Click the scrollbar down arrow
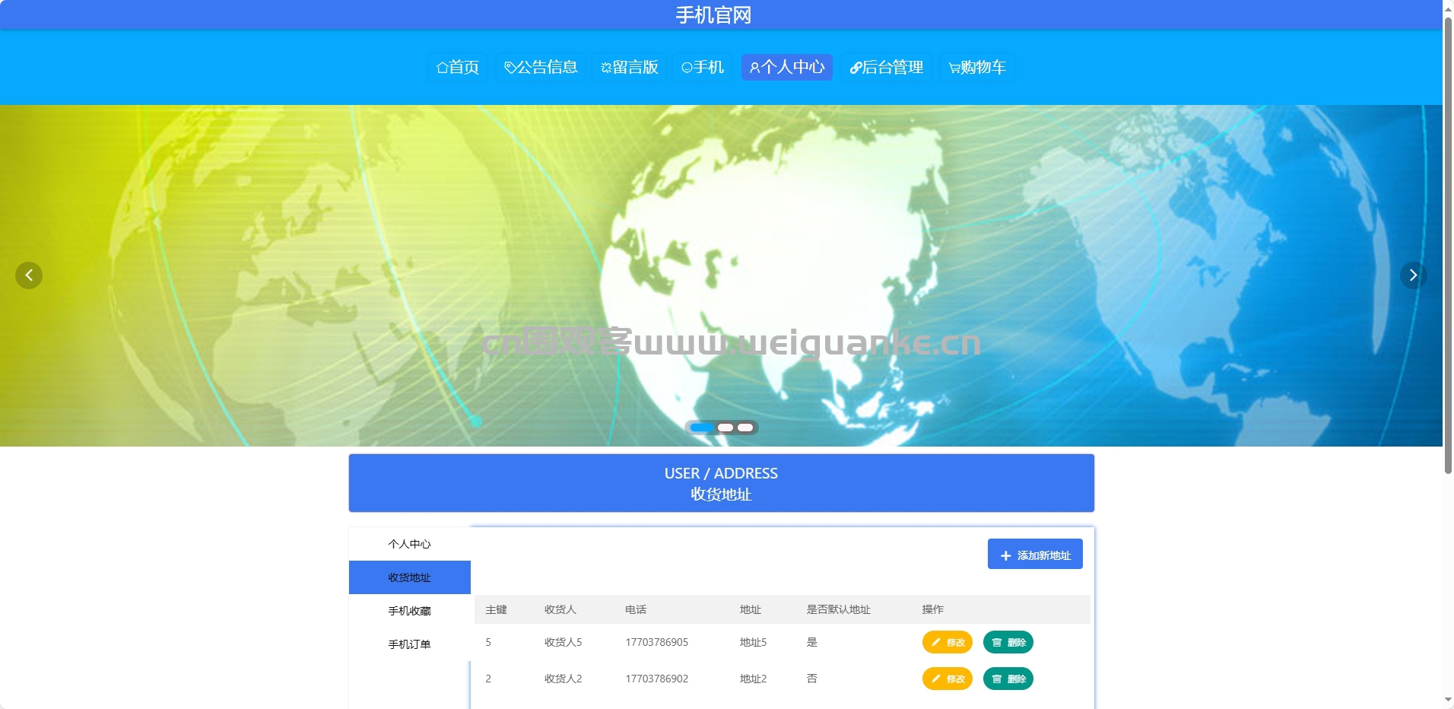The height and width of the screenshot is (709, 1454). (1448, 701)
